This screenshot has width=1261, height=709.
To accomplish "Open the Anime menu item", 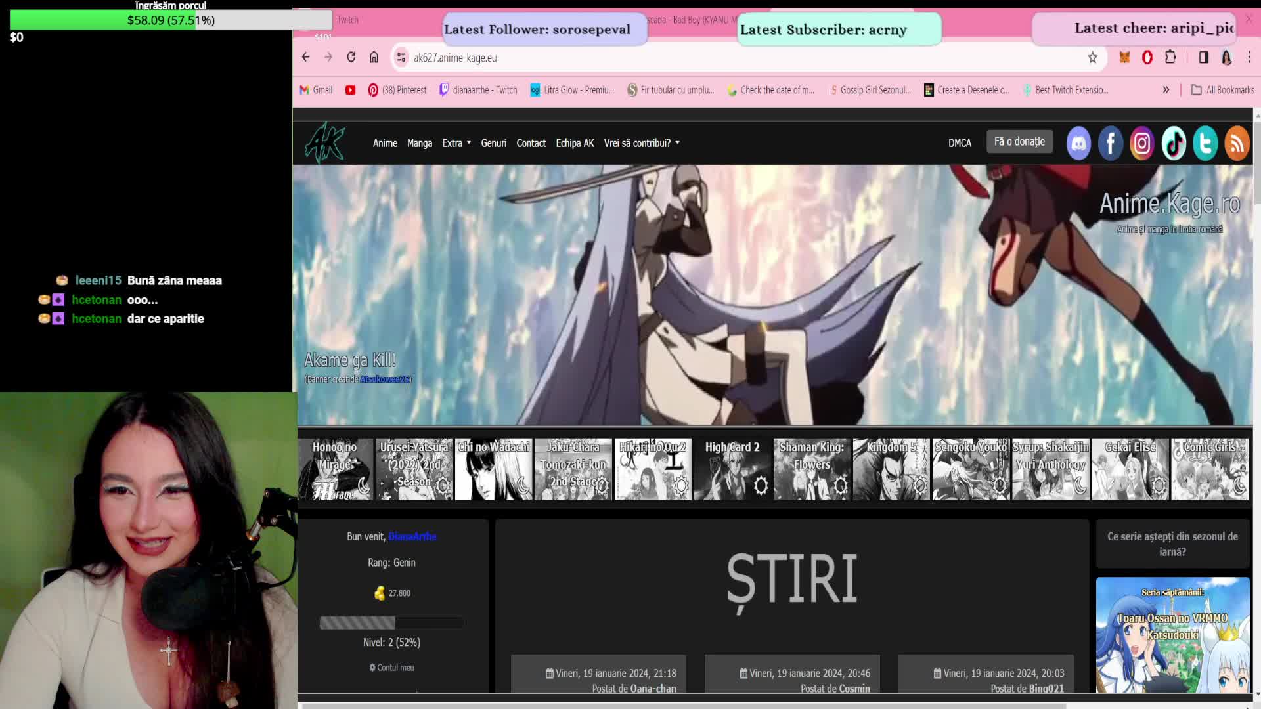I will point(385,143).
